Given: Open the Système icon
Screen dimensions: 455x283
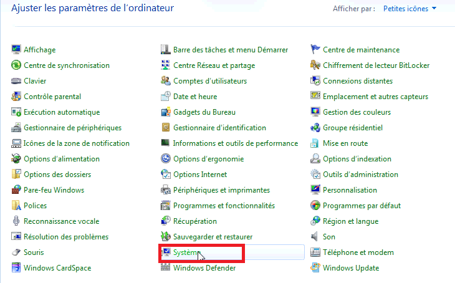Looking at the screenshot, I should point(166,252).
